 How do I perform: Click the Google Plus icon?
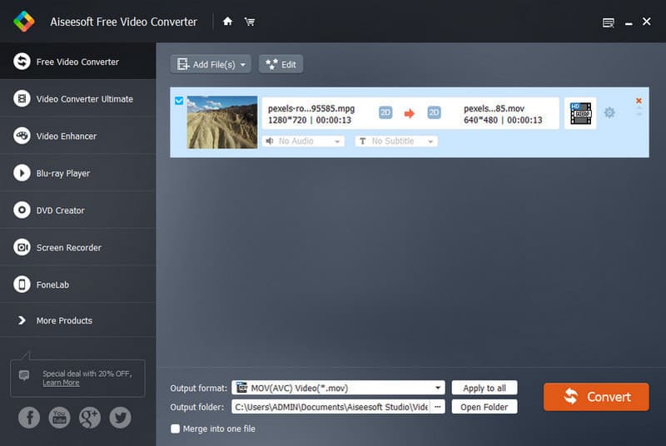click(x=90, y=418)
